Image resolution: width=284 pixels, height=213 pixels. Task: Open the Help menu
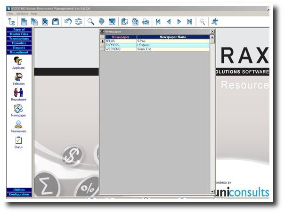click(x=34, y=14)
